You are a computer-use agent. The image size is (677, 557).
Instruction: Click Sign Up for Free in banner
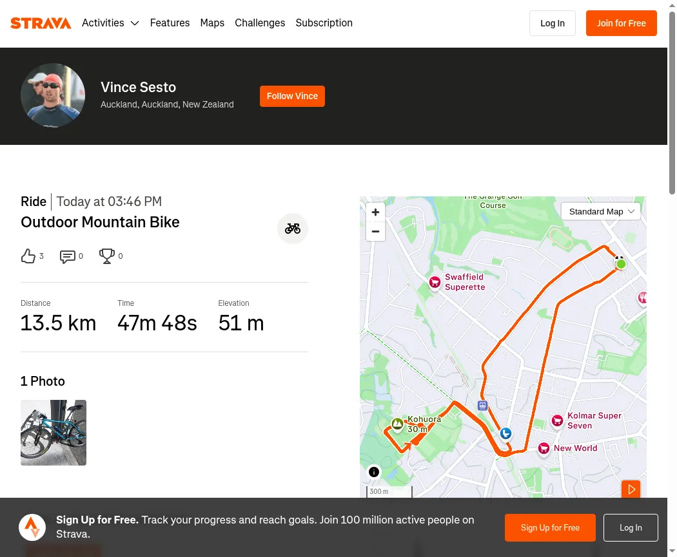(x=550, y=527)
